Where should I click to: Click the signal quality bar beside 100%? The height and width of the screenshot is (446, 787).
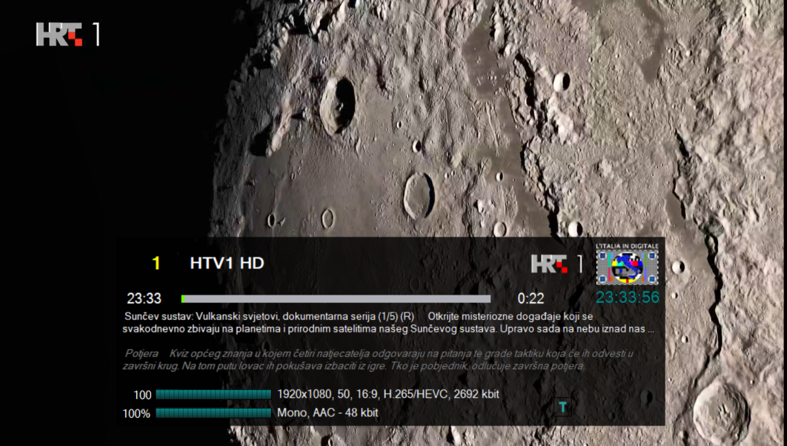(213, 413)
